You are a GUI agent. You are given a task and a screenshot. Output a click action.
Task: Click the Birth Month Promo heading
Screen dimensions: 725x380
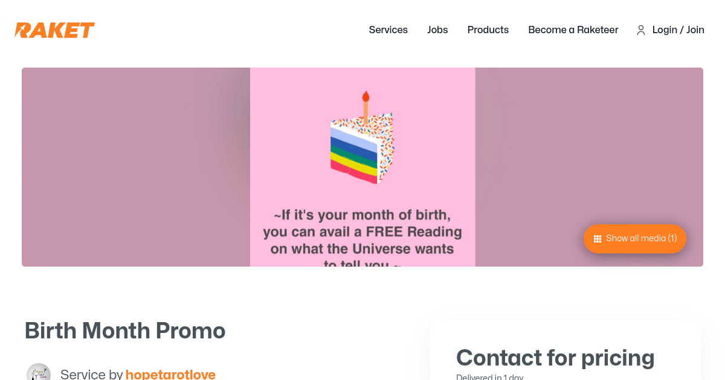coord(124,331)
